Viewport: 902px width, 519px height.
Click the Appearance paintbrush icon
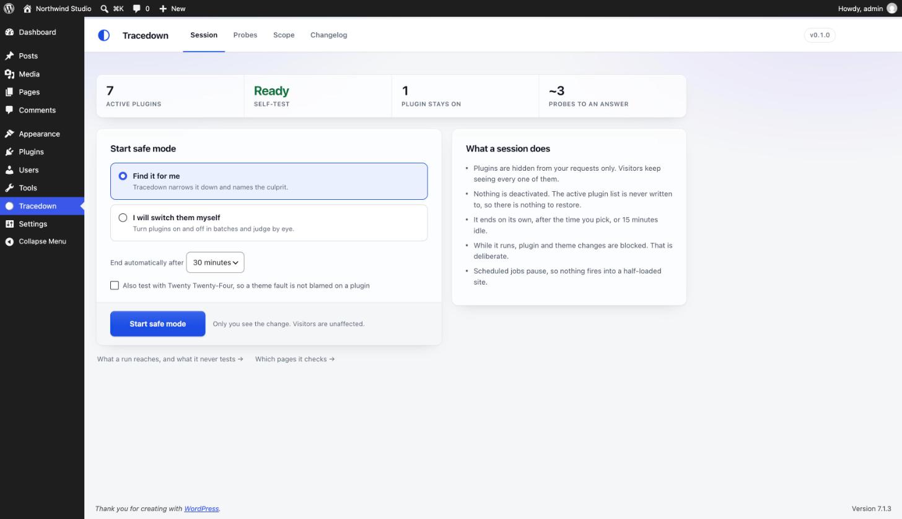tap(9, 134)
